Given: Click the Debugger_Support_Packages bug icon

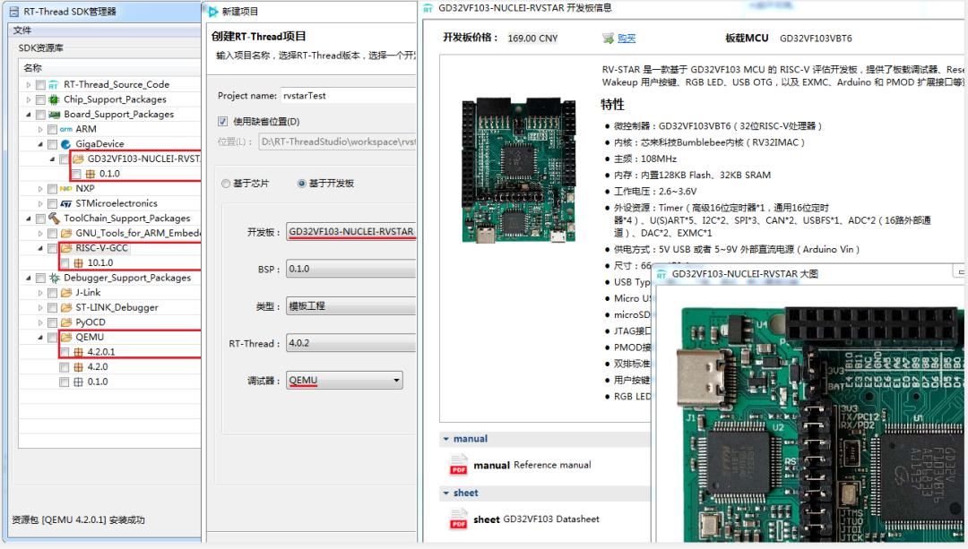Looking at the screenshot, I should 55,278.
